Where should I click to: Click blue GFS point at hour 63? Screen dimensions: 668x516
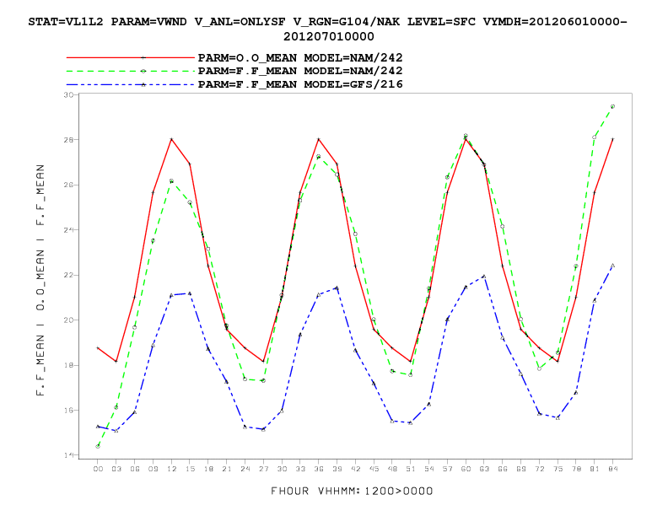[484, 277]
